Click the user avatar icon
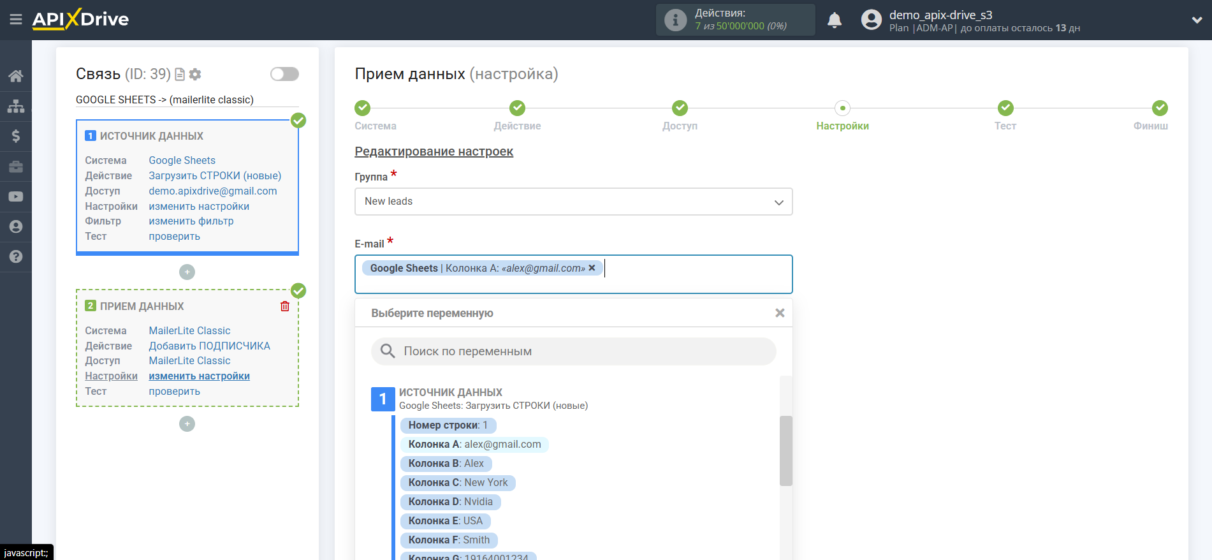This screenshot has width=1212, height=560. pos(872,20)
